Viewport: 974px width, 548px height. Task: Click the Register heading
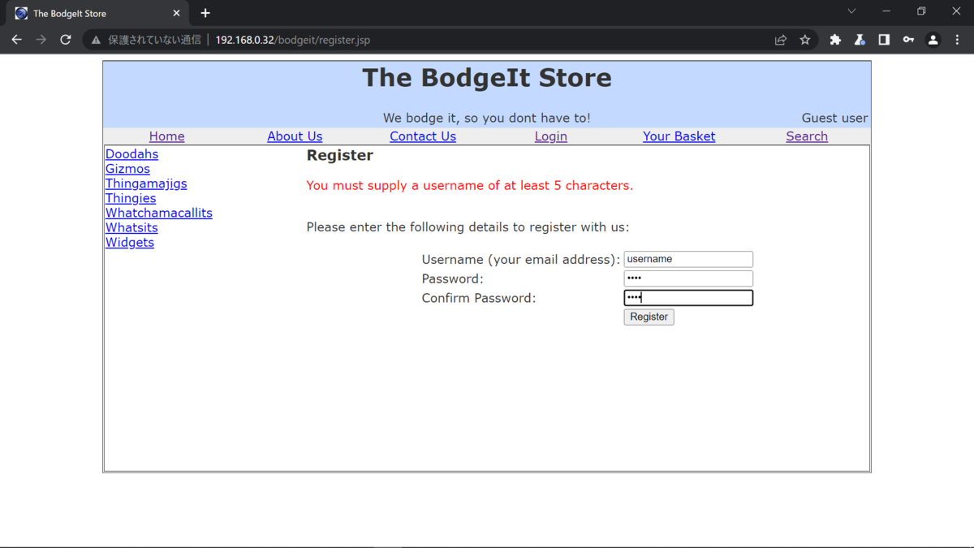(x=340, y=155)
